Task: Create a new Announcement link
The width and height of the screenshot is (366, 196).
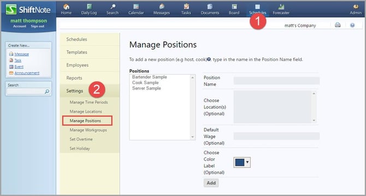Action: [27, 73]
